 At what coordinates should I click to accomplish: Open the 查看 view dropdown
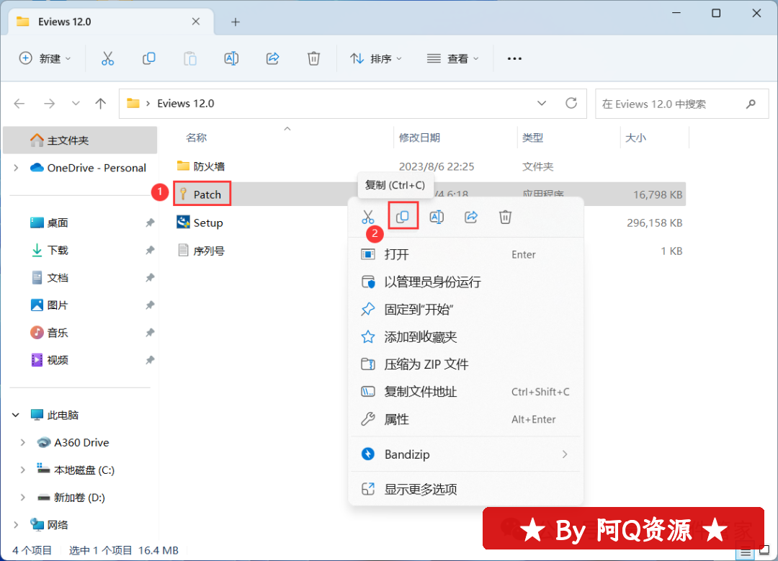pos(452,59)
